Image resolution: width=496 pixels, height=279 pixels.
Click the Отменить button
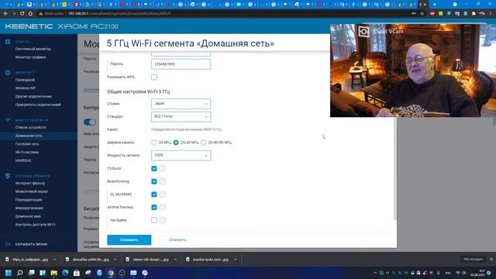click(177, 239)
